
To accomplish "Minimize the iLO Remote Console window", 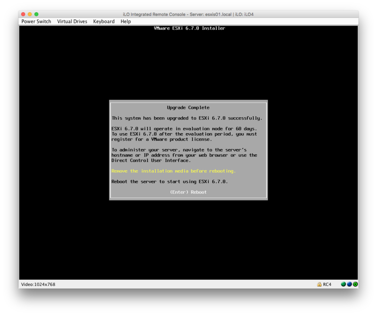I will coord(30,14).
